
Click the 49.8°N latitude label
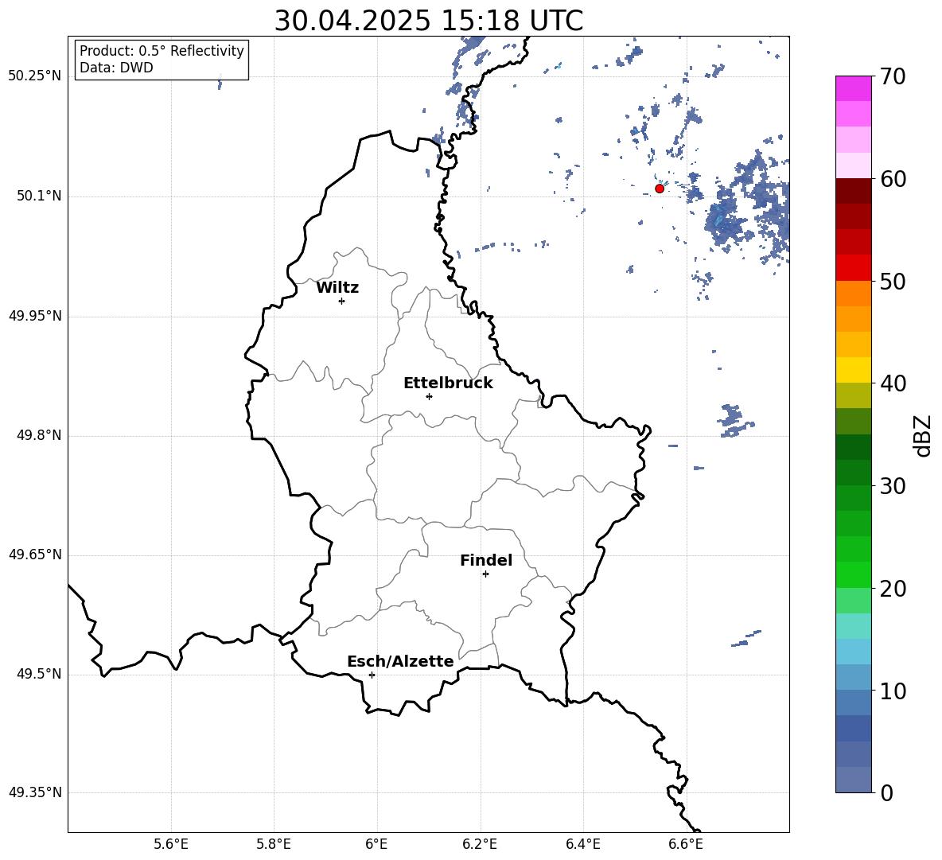[40, 435]
